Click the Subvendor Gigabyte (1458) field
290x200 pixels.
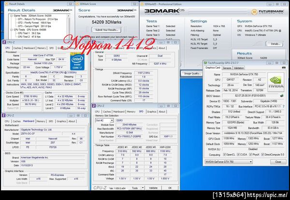[x=269, y=101]
